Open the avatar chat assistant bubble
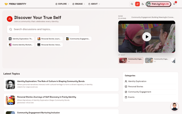Screen dimensions: 182x114 pos(174,106)
